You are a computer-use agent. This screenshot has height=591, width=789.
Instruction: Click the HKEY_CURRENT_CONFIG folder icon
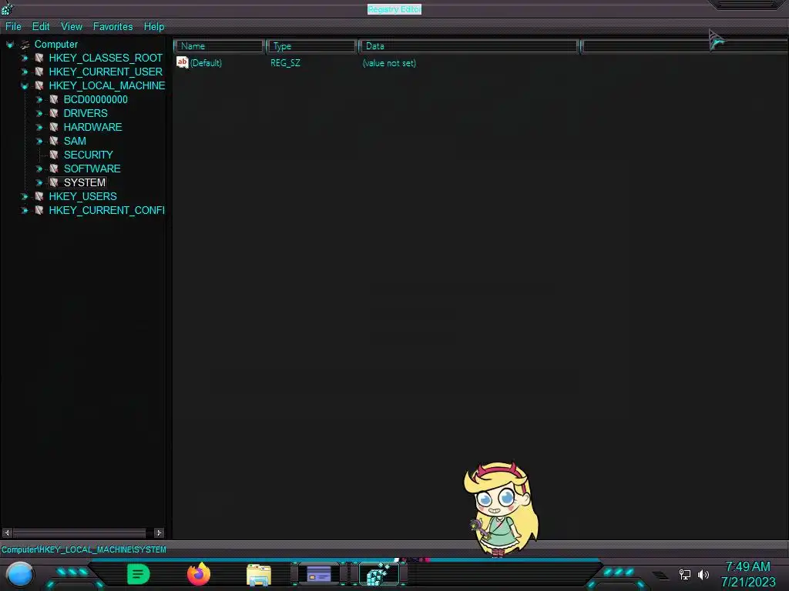(39, 210)
